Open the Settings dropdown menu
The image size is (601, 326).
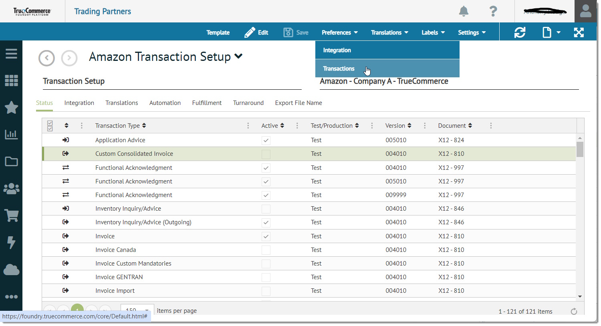tap(472, 32)
